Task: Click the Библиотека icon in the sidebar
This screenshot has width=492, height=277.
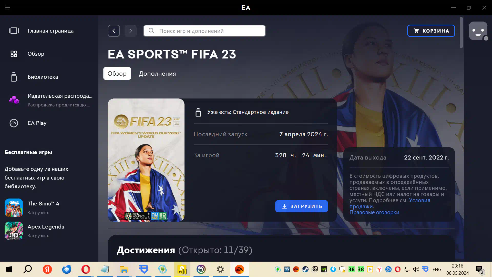Action: [x=14, y=77]
